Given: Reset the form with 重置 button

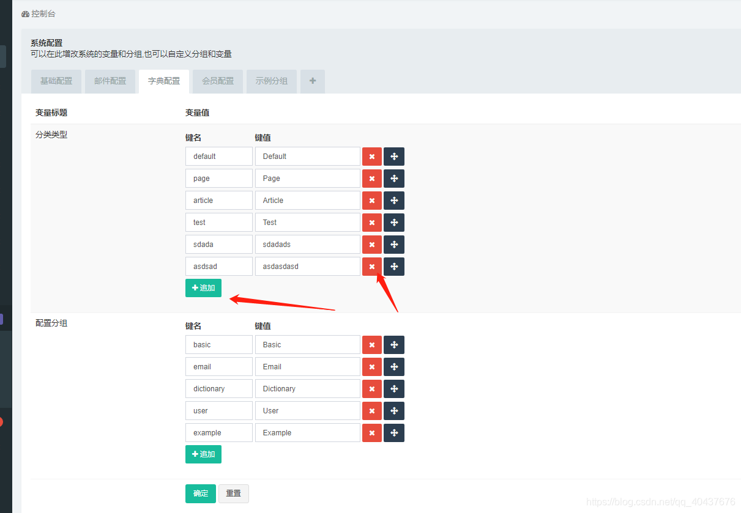Looking at the screenshot, I should [x=234, y=493].
